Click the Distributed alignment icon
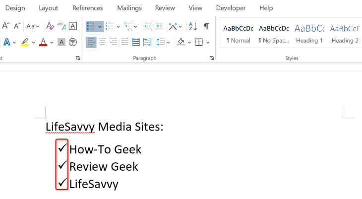The image size is (362, 199). (136, 42)
